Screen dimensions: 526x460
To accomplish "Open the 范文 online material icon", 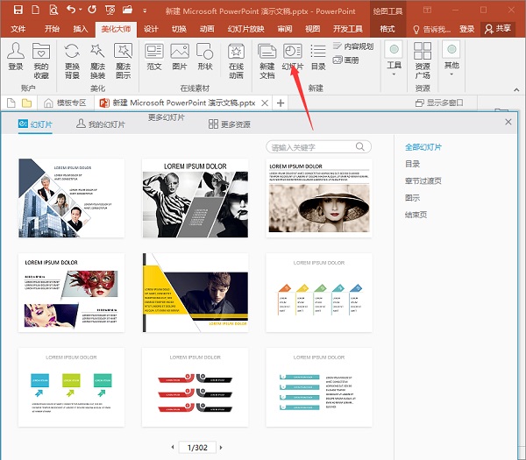I will pos(154,56).
